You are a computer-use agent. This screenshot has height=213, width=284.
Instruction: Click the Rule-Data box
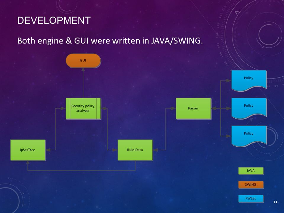click(135, 150)
